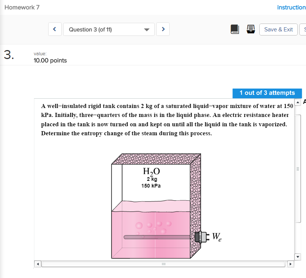Image resolution: width=306 pixels, height=278 pixels.
Task: Click the right arrow of the horizontal scrollbar
Action: pyautogui.click(x=291, y=264)
